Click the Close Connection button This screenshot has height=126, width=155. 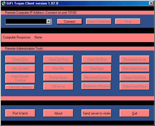click(x=99, y=22)
